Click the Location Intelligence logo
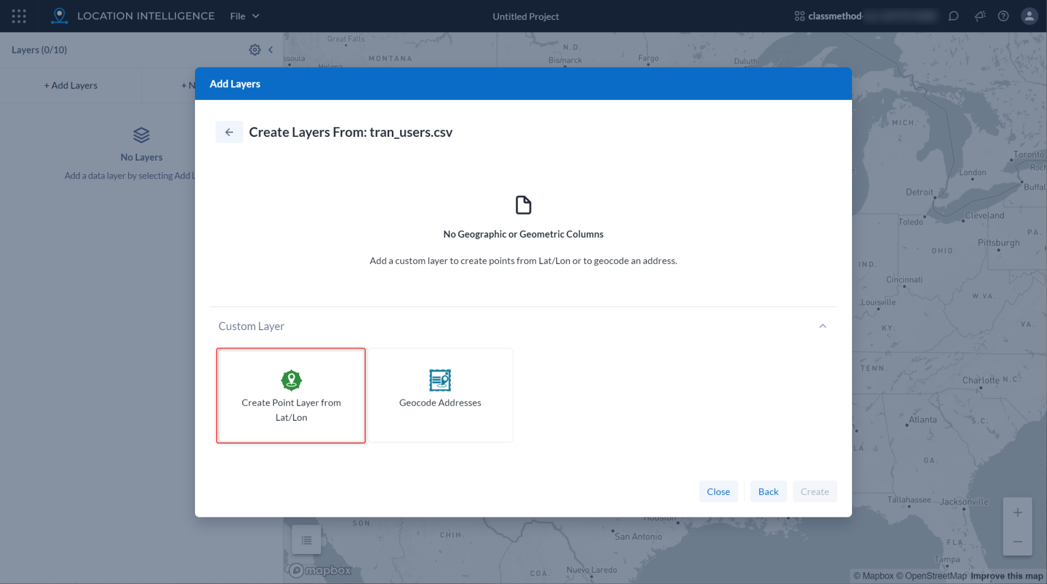The width and height of the screenshot is (1047, 584). 60,16
